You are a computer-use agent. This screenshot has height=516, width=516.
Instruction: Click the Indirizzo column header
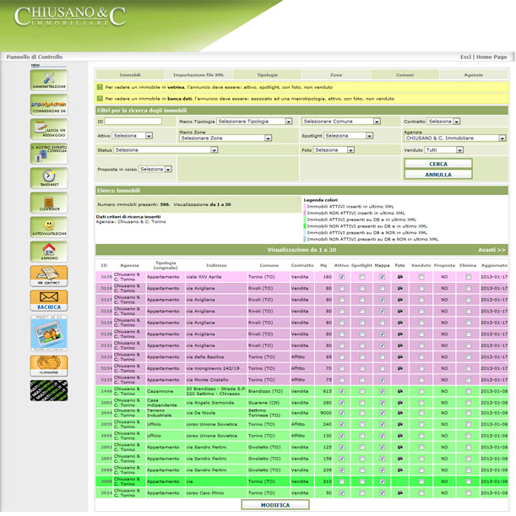click(x=216, y=265)
